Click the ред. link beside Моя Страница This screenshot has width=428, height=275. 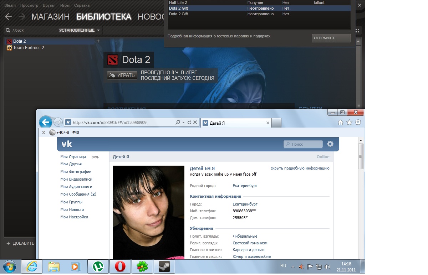[x=95, y=157]
